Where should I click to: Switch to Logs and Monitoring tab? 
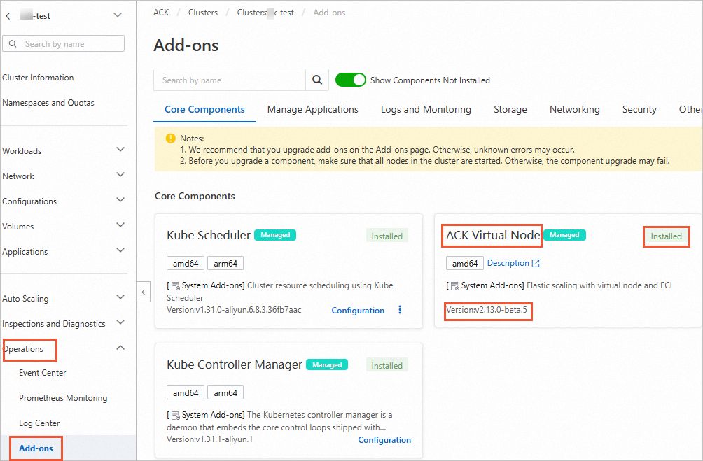tap(426, 109)
